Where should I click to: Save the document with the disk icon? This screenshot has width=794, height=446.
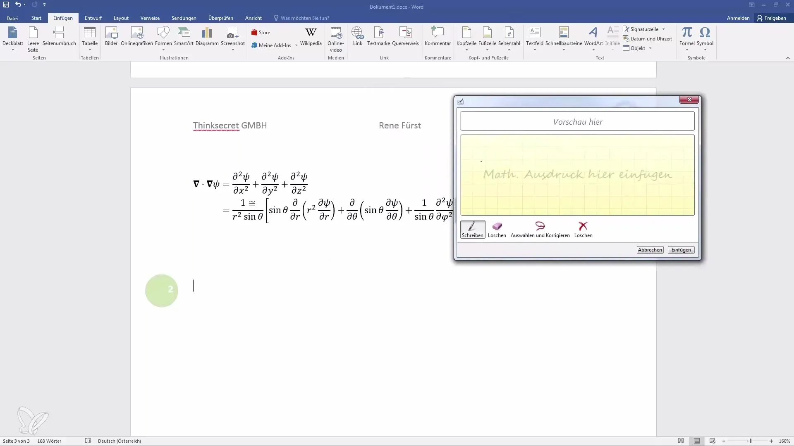pyautogui.click(x=6, y=5)
